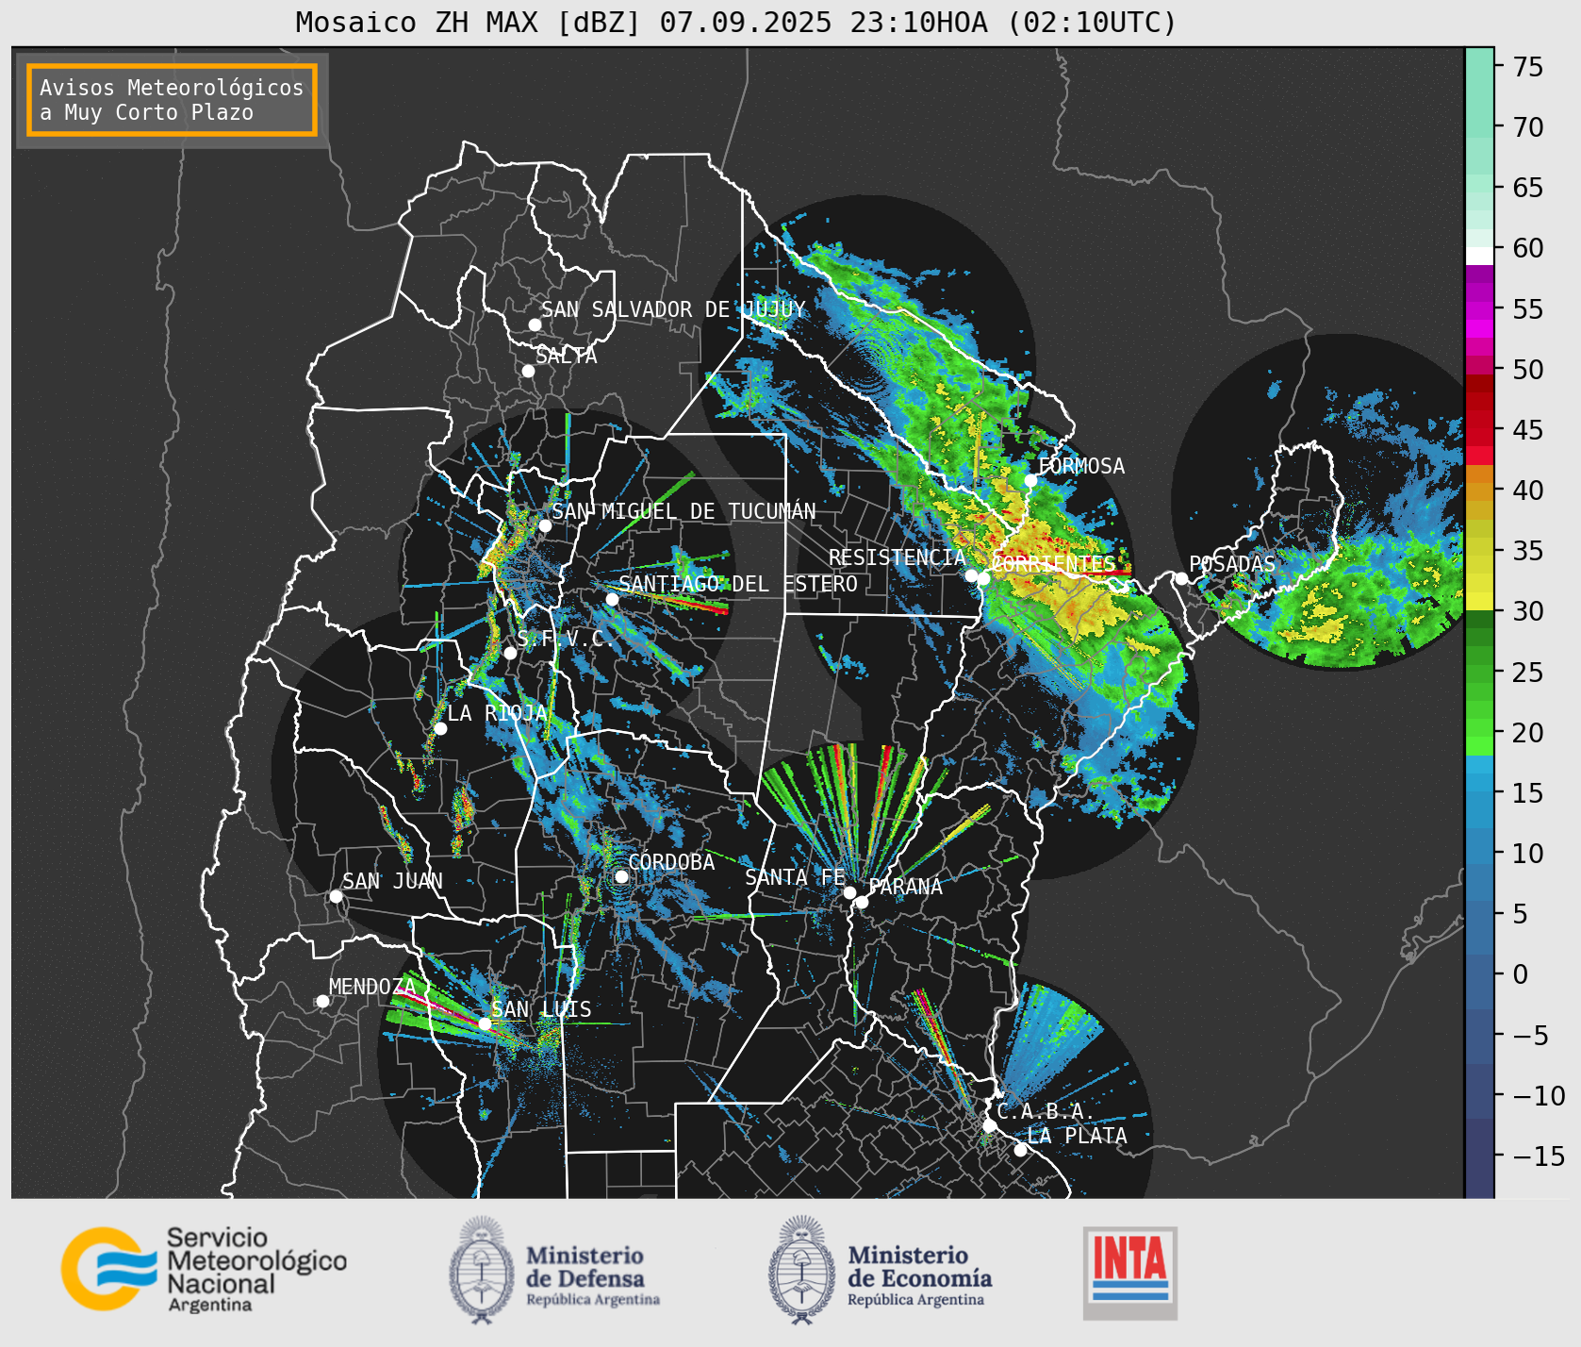1581x1347 pixels.
Task: Click the Santiago del Estero city dot
Action: [x=611, y=599]
